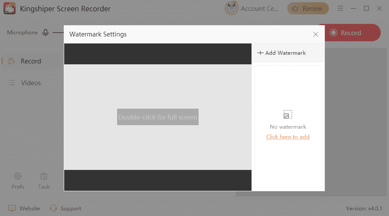Image resolution: width=389 pixels, height=216 pixels.
Task: Open the Record section in sidebar
Action: [30, 61]
